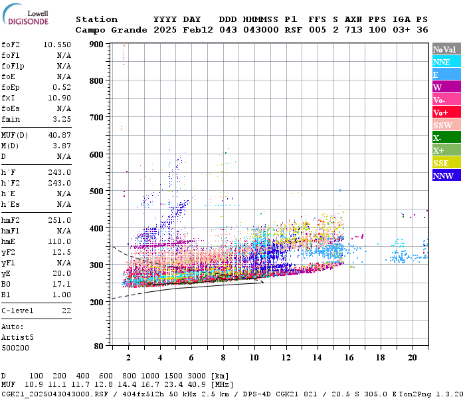Select the NoVal gray legend swatch

[446, 49]
